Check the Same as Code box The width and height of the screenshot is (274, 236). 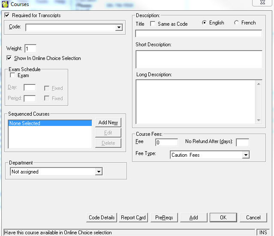click(x=153, y=24)
